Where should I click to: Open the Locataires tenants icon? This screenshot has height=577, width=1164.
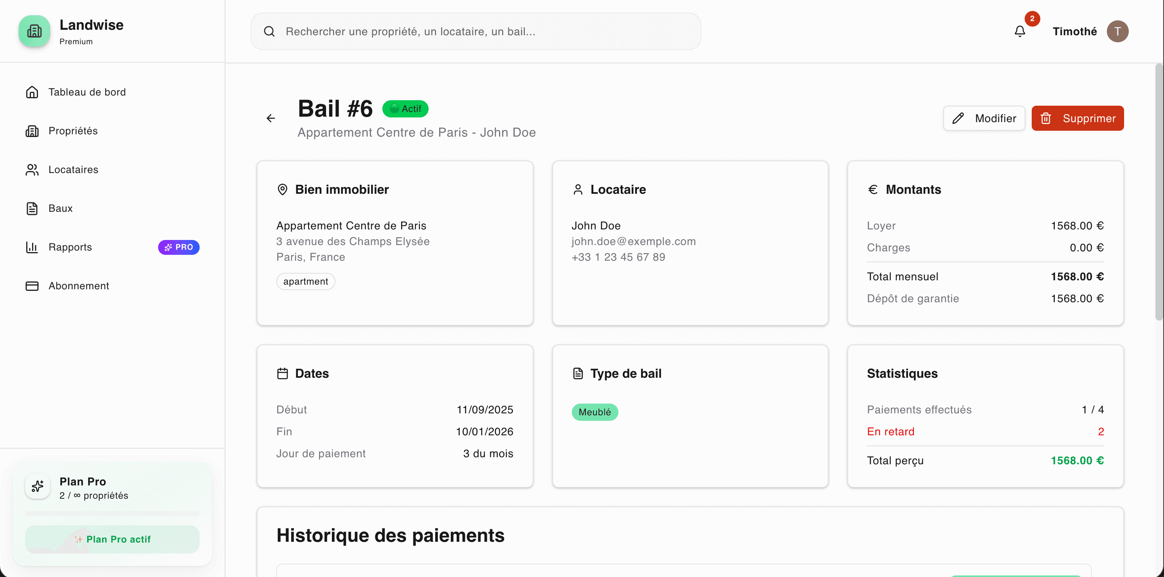(32, 169)
